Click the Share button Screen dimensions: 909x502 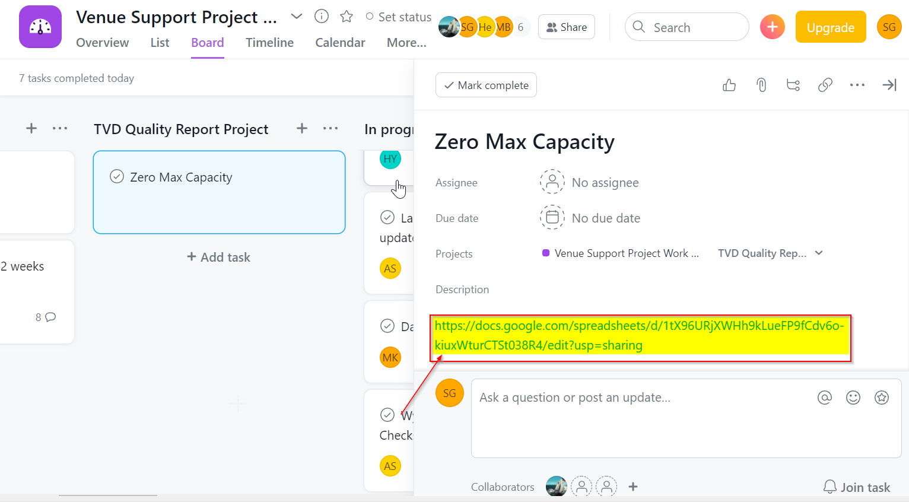tap(567, 27)
